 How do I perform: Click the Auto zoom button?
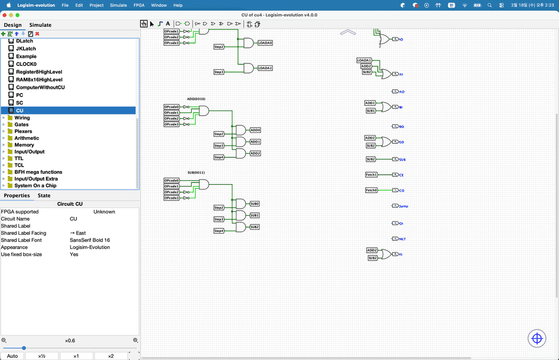(12, 356)
